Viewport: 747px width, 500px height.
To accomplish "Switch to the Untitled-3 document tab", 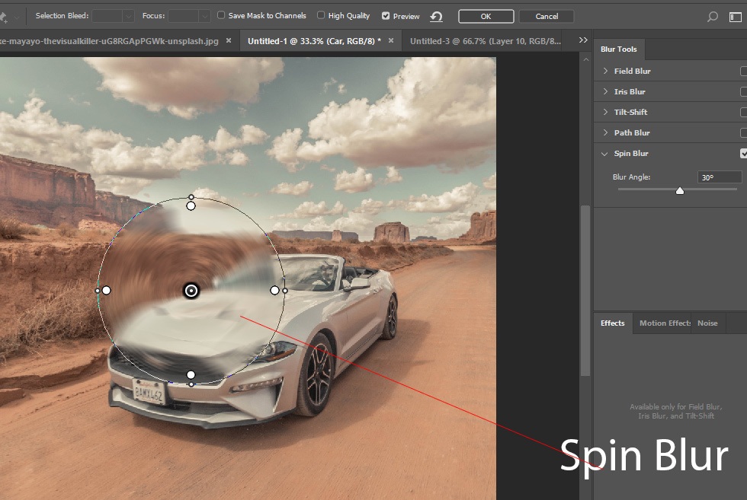I will tap(485, 41).
